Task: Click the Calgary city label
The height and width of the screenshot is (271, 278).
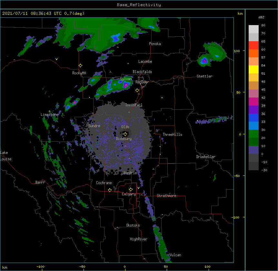Action: [x=129, y=194]
